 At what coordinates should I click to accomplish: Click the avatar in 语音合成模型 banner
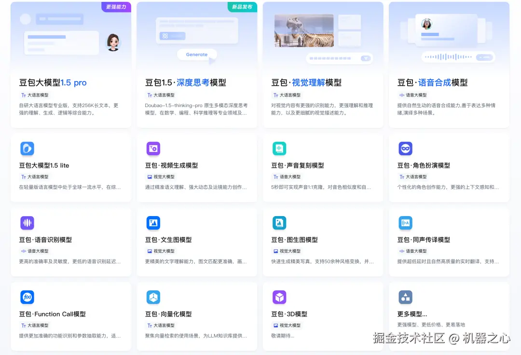point(426,24)
